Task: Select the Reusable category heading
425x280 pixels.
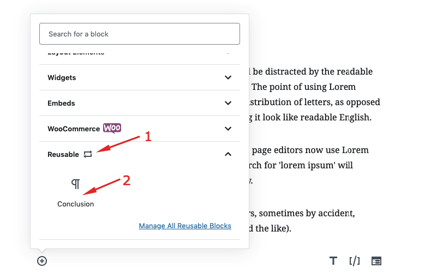Action: coord(63,155)
